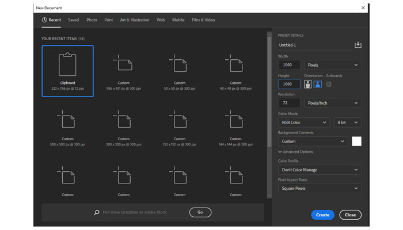
Task: Open the RGB Color mode dropdown
Action: pyautogui.click(x=303, y=122)
